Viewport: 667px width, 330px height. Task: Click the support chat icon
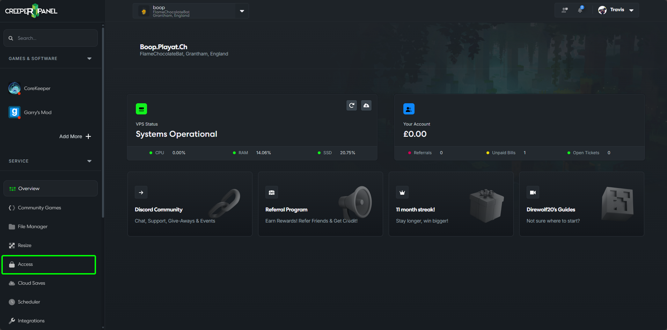coord(564,10)
